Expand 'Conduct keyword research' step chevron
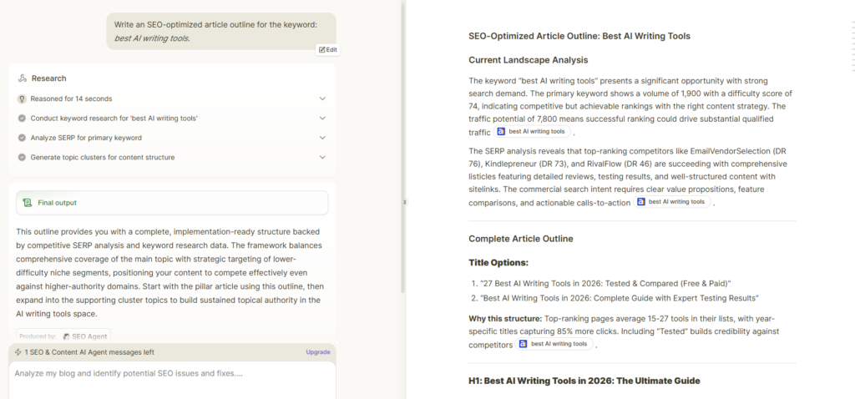 322,119
